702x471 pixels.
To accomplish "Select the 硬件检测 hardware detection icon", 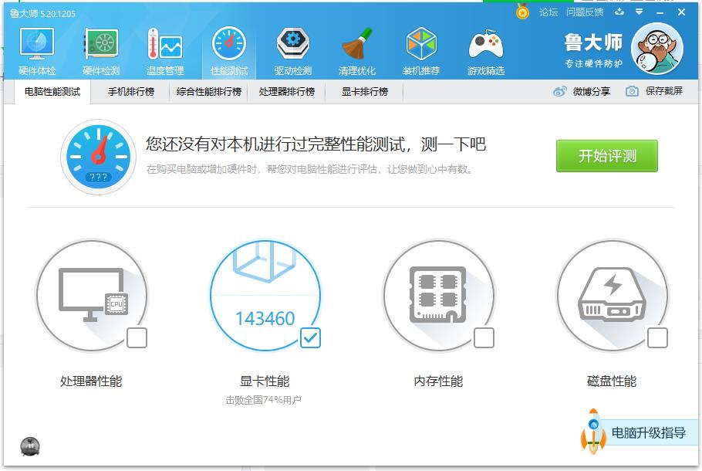I will [x=100, y=49].
